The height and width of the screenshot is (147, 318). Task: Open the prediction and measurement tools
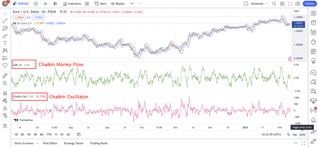pyautogui.click(x=5, y=58)
